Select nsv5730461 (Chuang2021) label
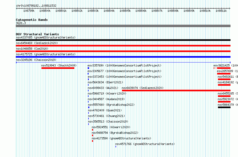The width and height of the screenshot is (238, 157). coord(106,116)
